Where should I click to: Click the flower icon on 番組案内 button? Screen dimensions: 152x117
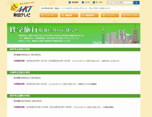click(x=83, y=15)
